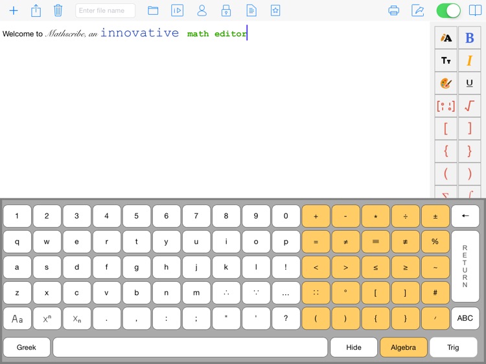The image size is (486, 364).
Task: Tap the because ∵ key
Action: click(x=256, y=293)
